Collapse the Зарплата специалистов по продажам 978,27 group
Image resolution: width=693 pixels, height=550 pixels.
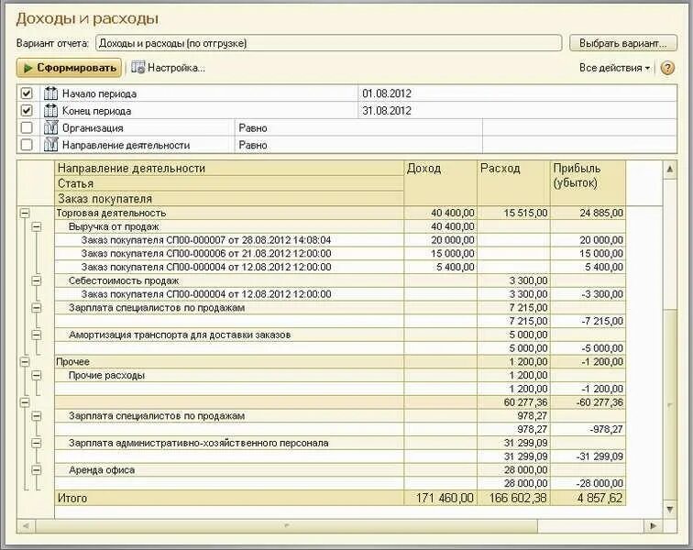[37, 416]
